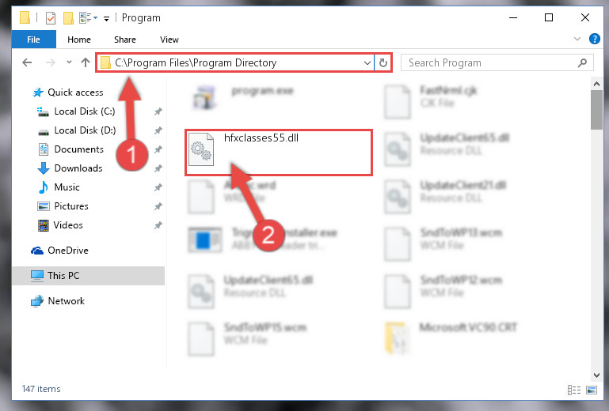Screen dimensions: 609x411
Task: Click the search magnifier icon
Action: pos(582,62)
